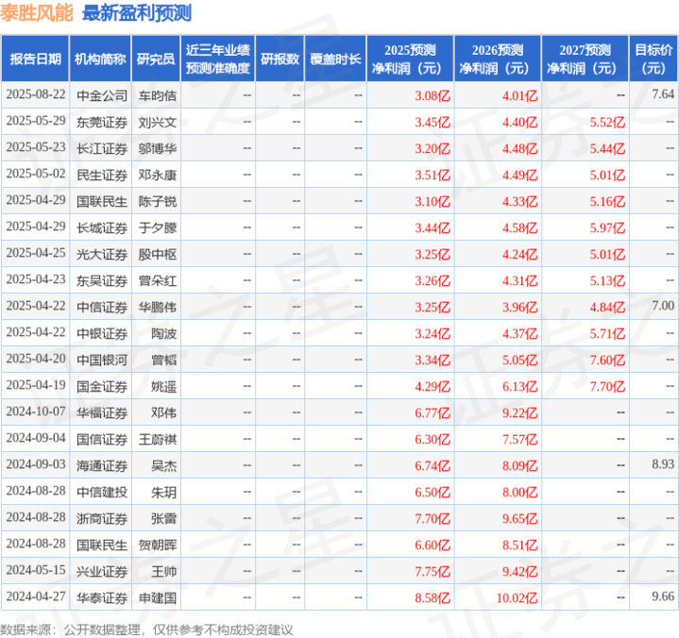Viewport: 679px width, 638px height.
Task: Select the 2025-05-02 report date cell
Action: [35, 175]
